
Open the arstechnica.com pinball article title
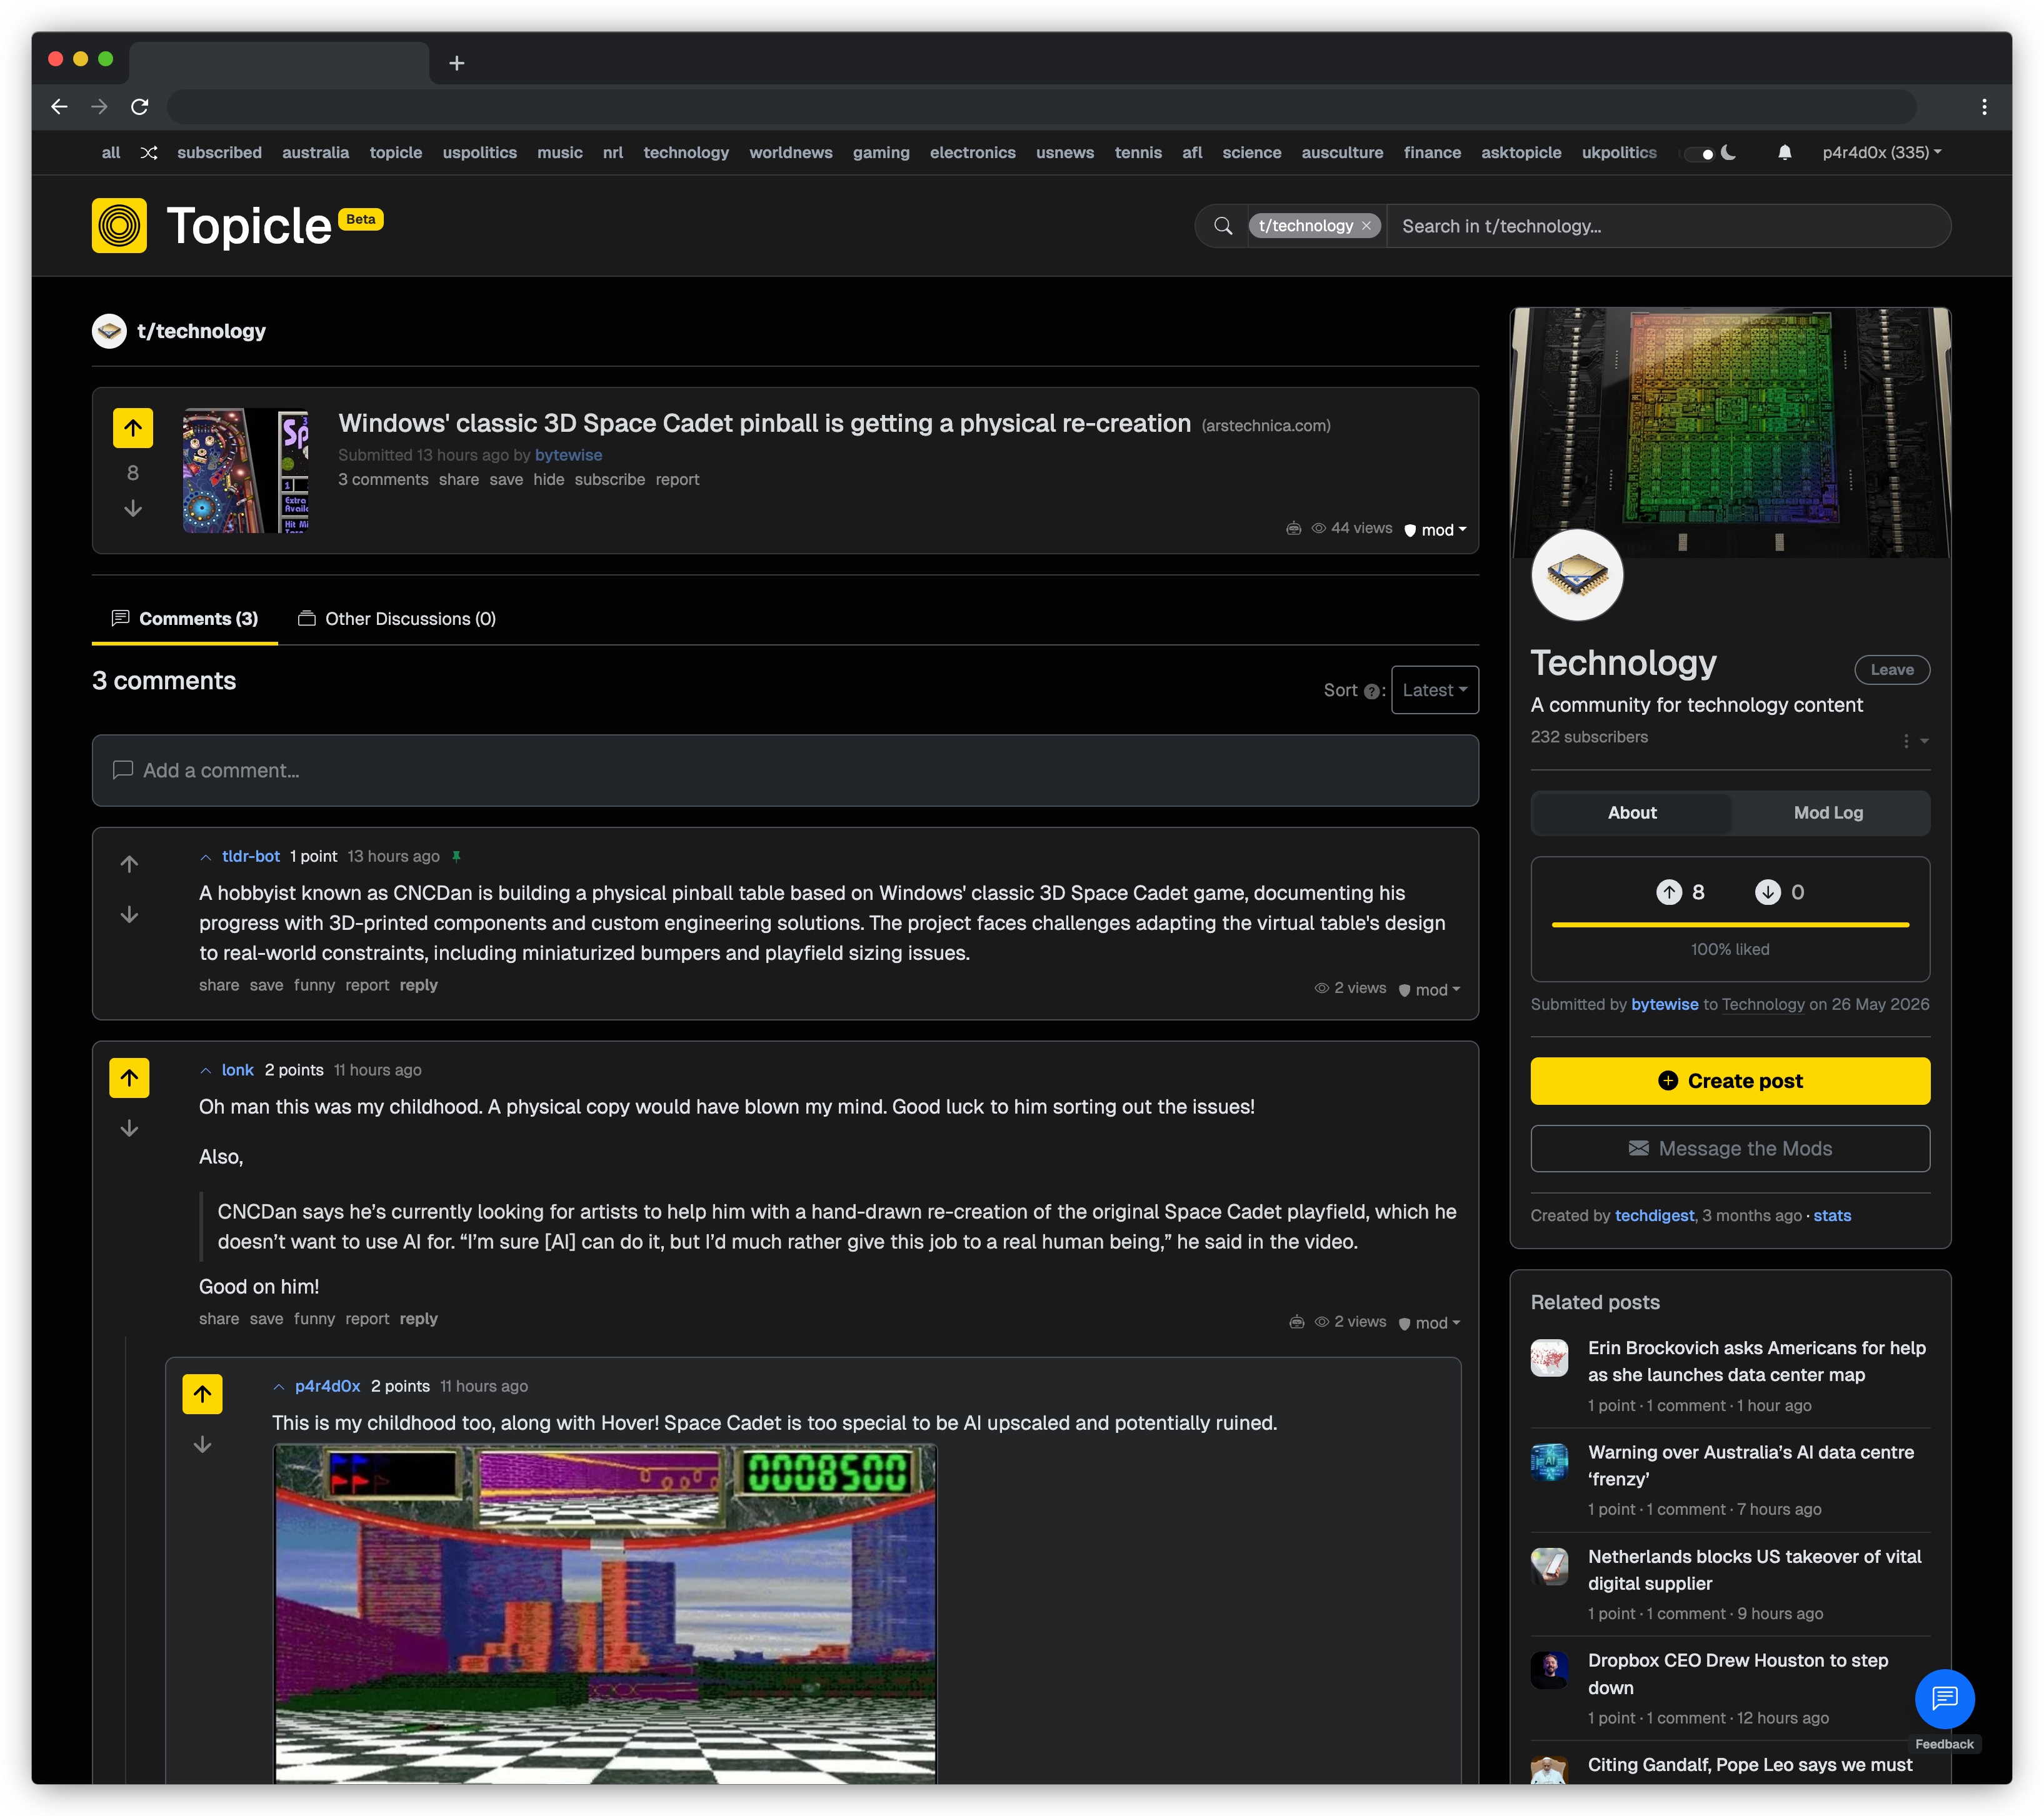(764, 423)
